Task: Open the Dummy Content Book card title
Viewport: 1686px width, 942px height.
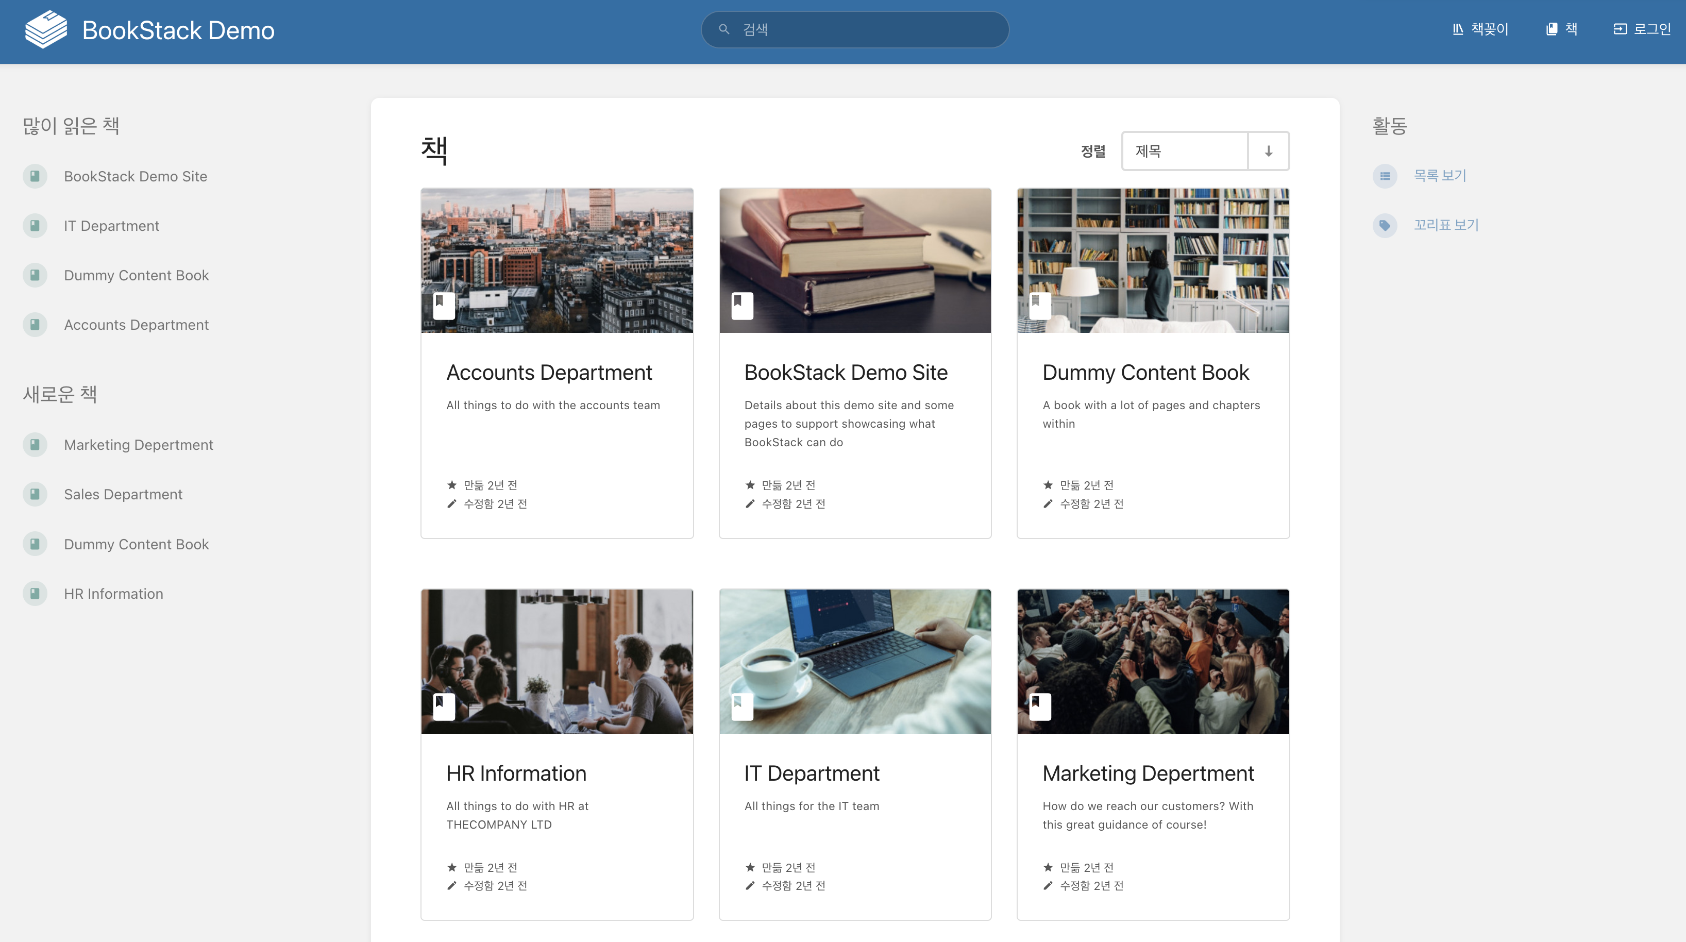Action: tap(1145, 373)
